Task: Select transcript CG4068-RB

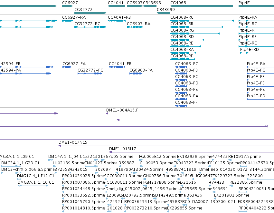Action: [x=197, y=27]
